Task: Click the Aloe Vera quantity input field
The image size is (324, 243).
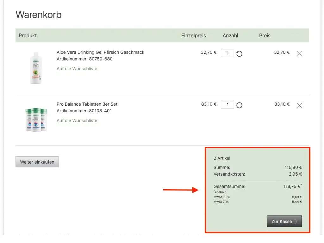Action: click(227, 53)
